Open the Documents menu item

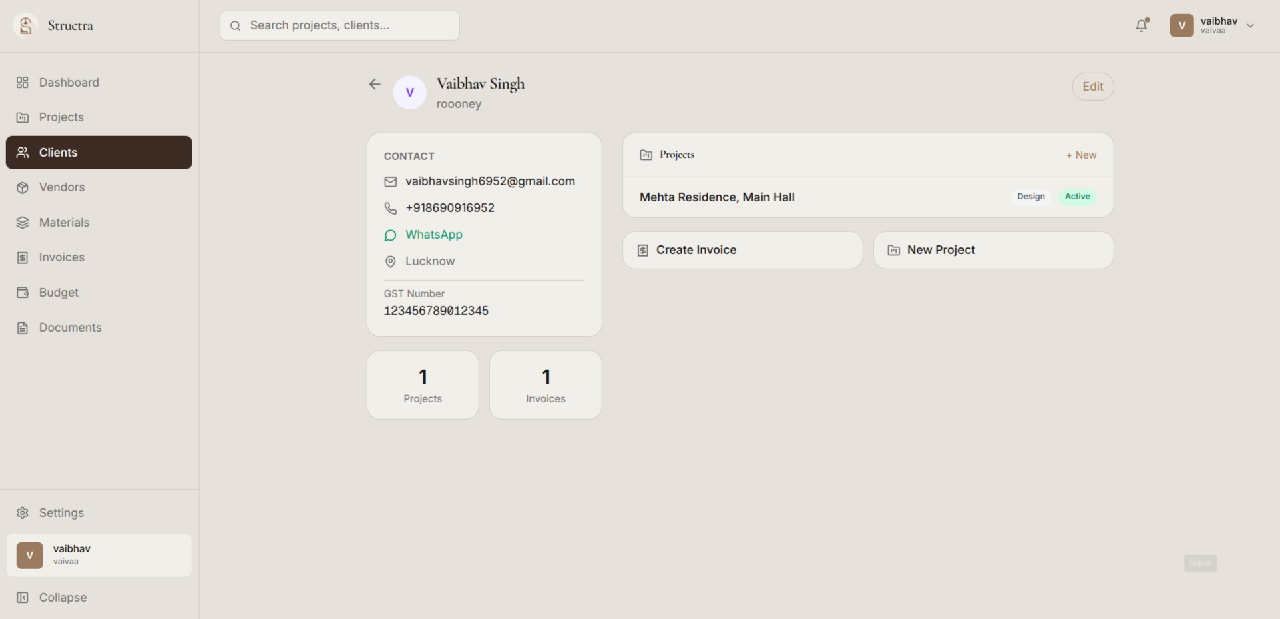pos(99,328)
